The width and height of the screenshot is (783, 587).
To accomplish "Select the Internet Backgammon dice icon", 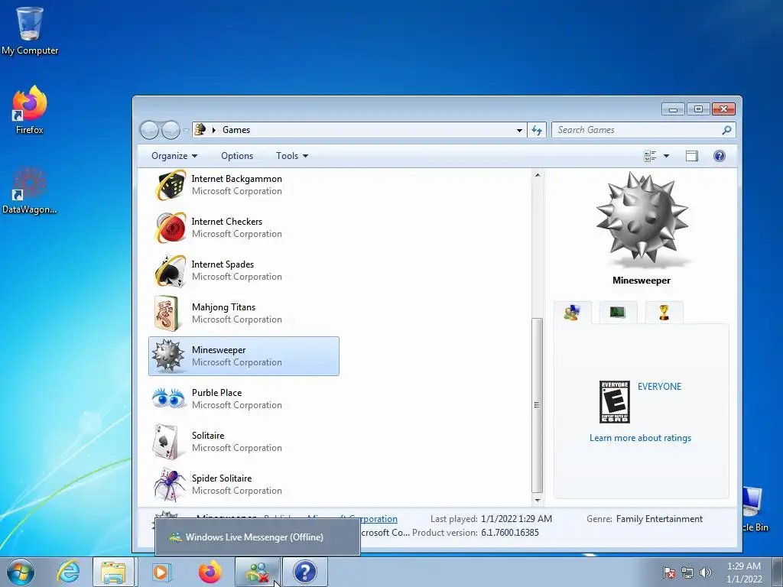I will click(x=170, y=185).
